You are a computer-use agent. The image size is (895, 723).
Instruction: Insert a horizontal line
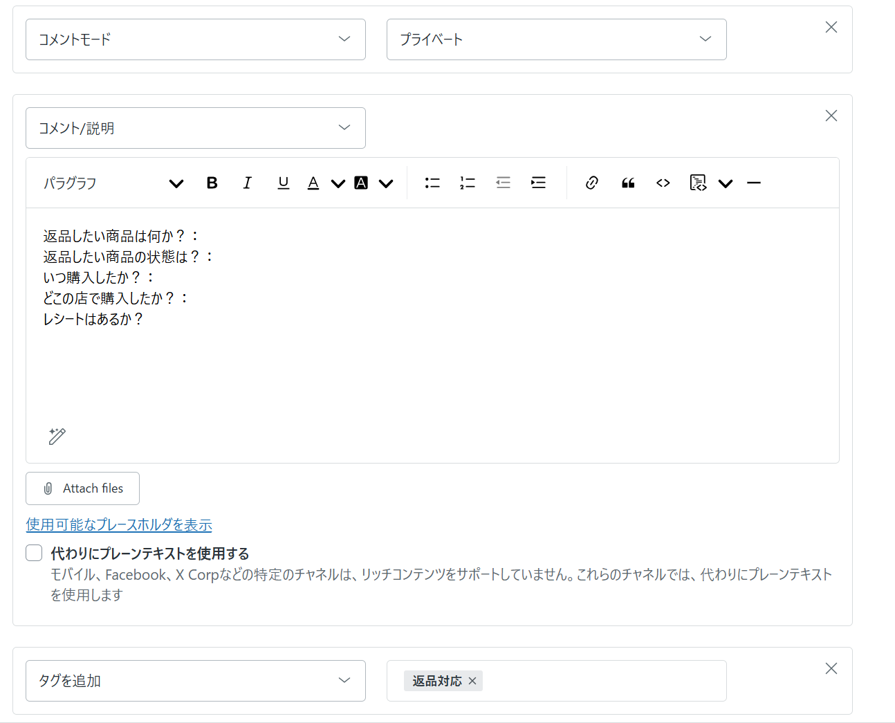coord(754,183)
